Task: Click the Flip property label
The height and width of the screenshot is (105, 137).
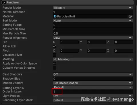Action: [5, 42]
